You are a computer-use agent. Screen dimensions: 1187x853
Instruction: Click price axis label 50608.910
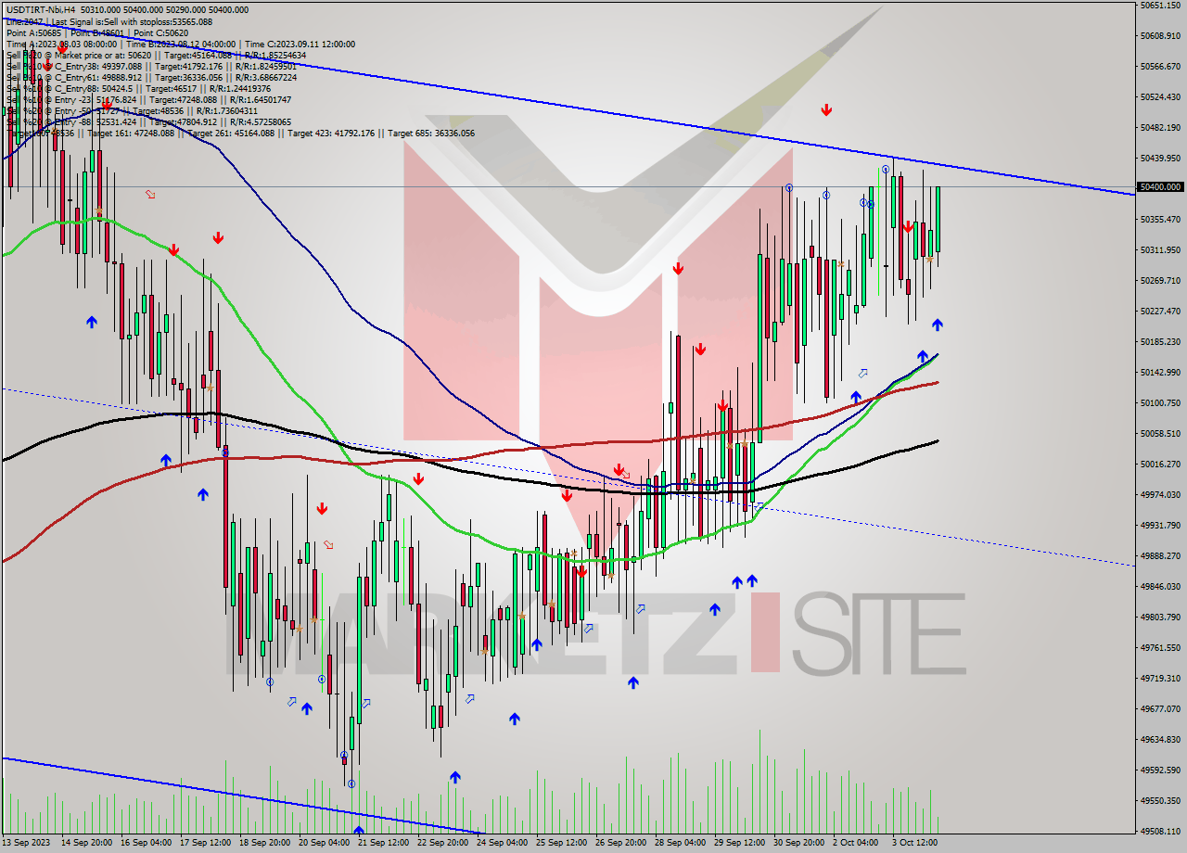1161,35
